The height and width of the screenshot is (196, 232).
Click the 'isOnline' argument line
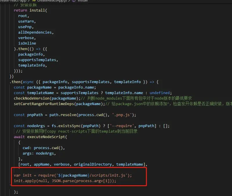point(27,43)
